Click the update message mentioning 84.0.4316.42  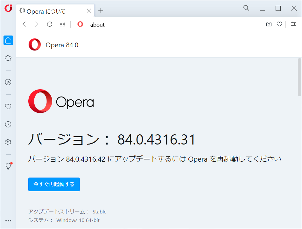[x=155, y=159]
